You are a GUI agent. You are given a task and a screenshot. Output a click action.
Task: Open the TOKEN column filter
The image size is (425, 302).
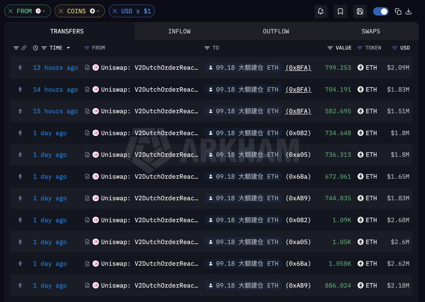coord(360,48)
